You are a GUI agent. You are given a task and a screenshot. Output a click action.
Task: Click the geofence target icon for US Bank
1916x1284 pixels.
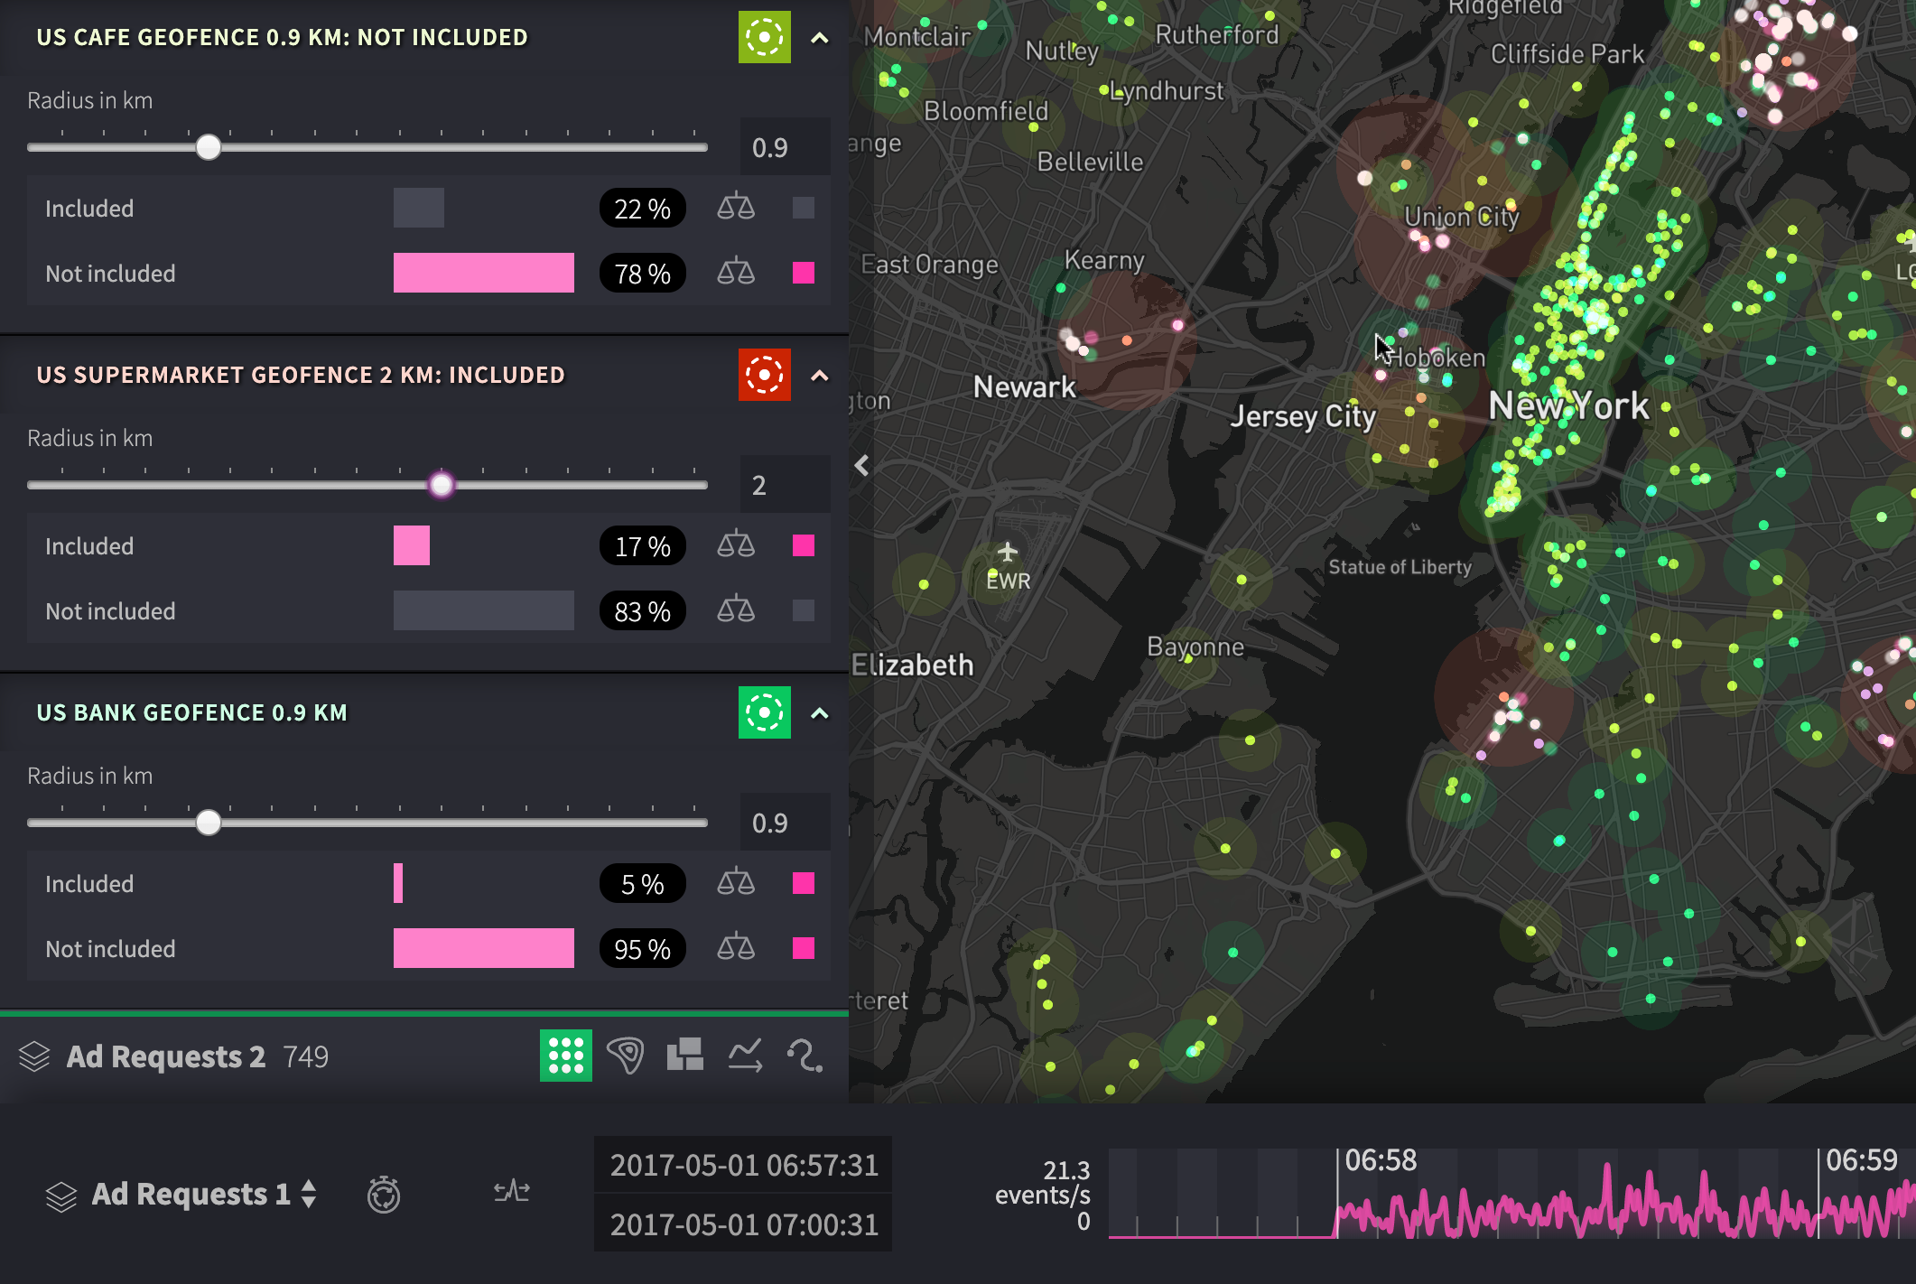(x=766, y=712)
